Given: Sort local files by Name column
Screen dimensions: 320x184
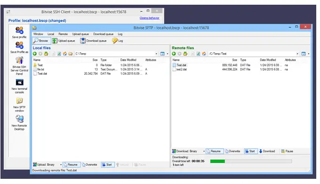Looking at the screenshot, I should (x=37, y=60).
